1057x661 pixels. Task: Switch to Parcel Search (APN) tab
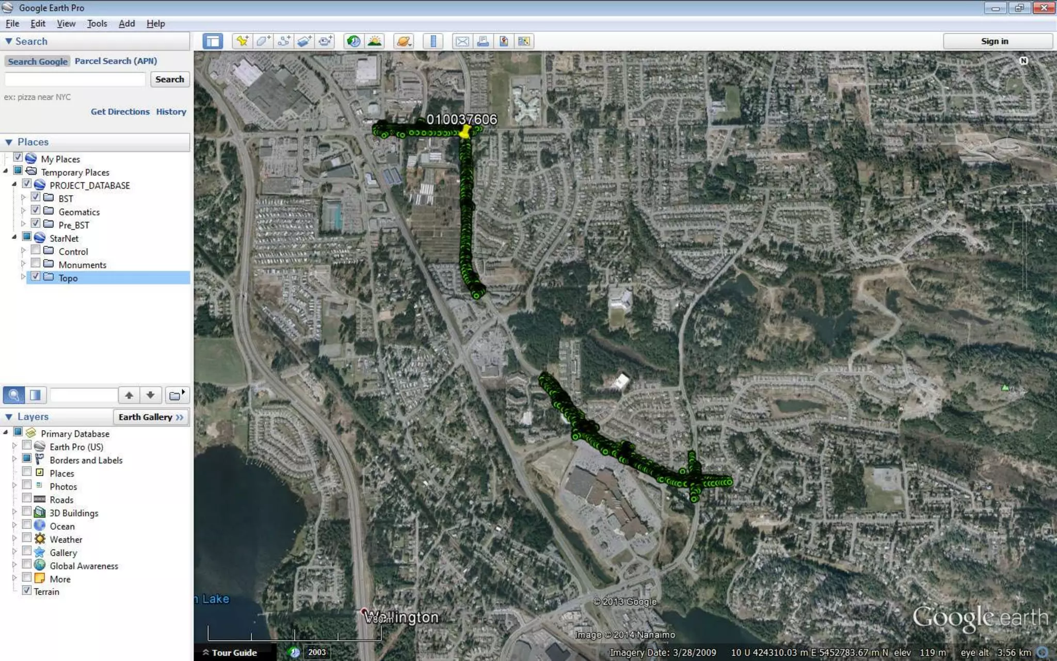[116, 61]
